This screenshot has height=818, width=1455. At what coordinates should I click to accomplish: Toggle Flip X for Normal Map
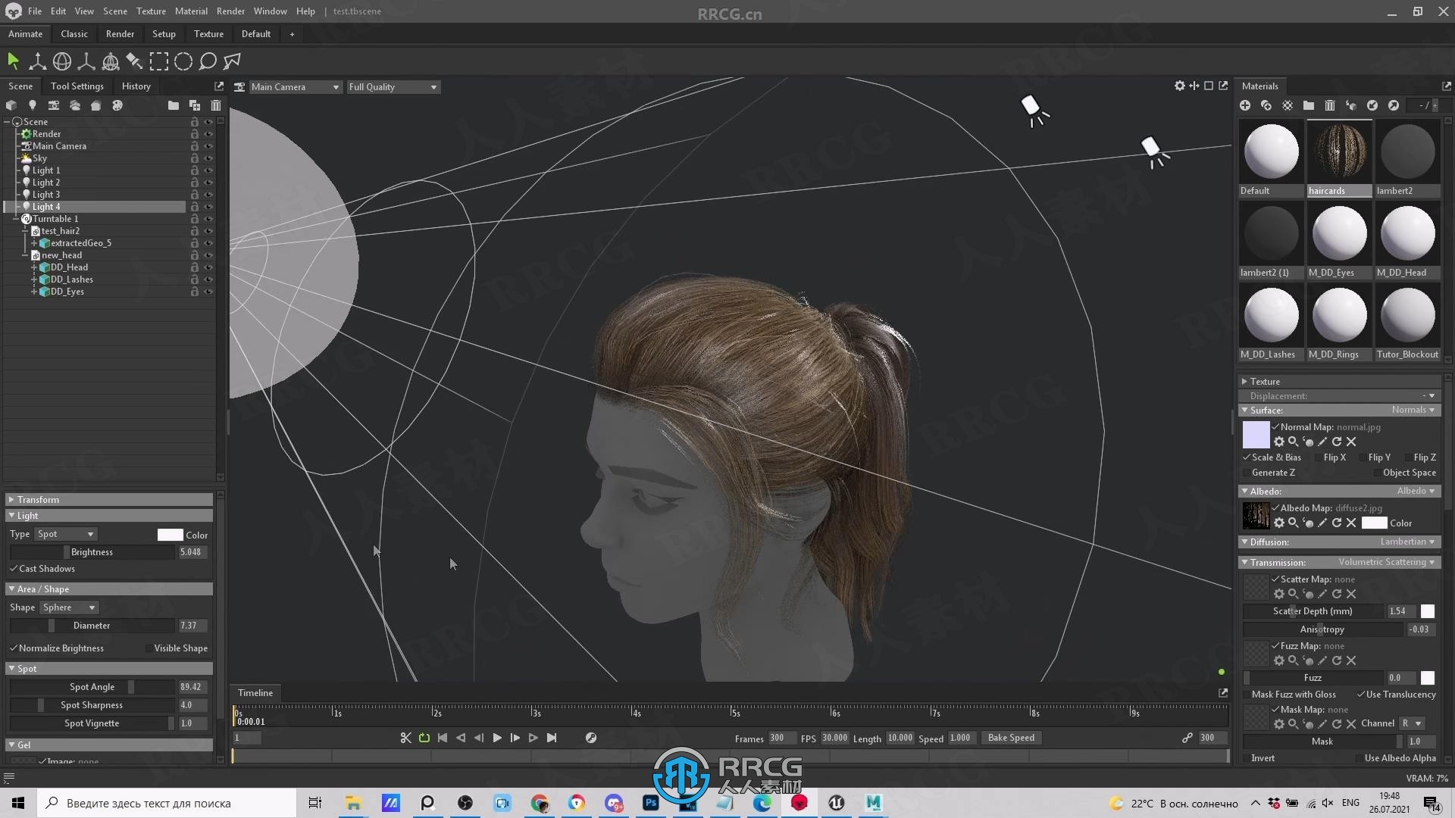1316,457
